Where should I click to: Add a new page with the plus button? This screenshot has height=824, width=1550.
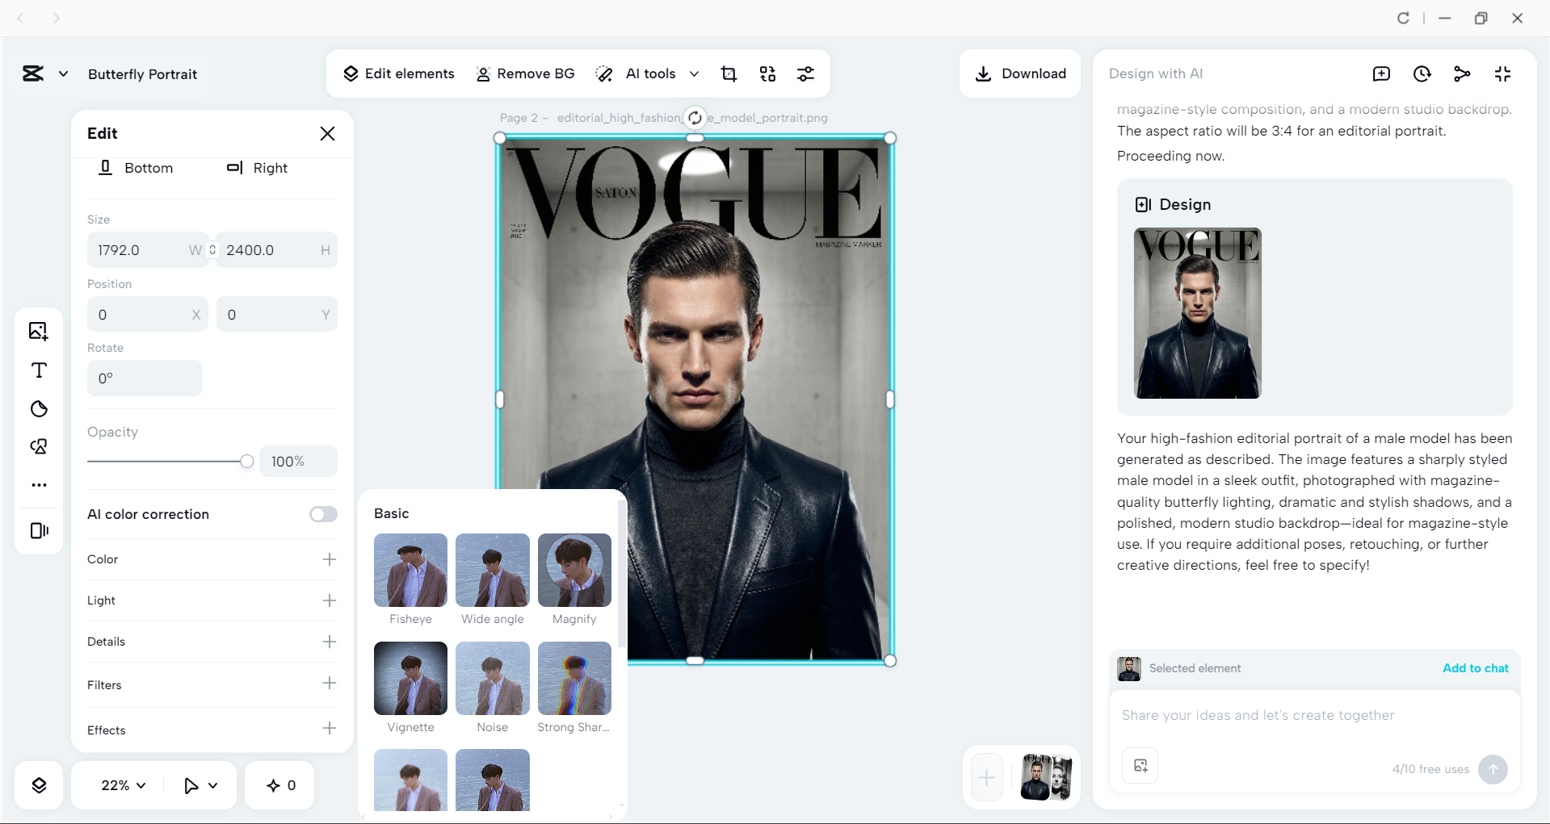pos(986,778)
